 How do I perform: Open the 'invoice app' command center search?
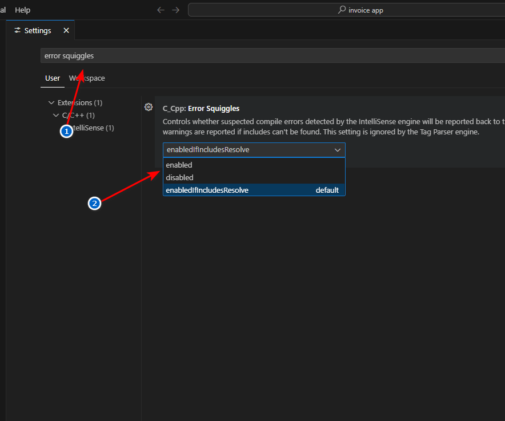point(366,10)
